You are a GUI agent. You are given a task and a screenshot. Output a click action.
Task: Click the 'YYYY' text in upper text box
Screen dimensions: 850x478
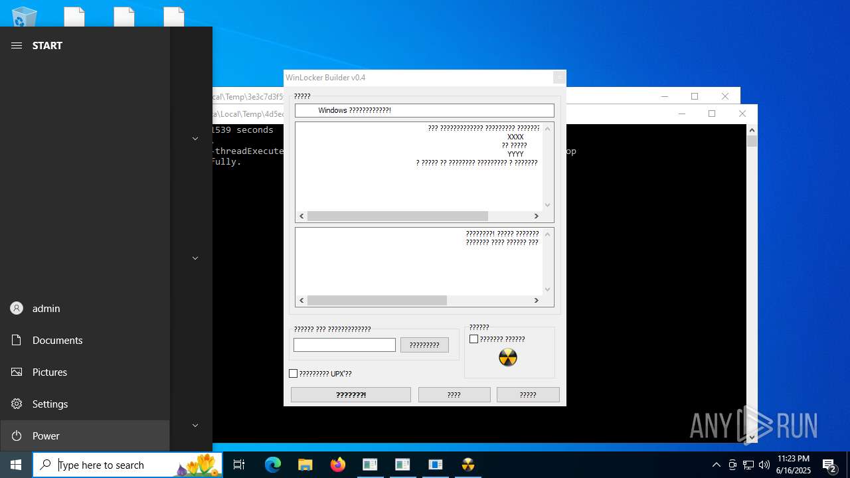point(515,154)
